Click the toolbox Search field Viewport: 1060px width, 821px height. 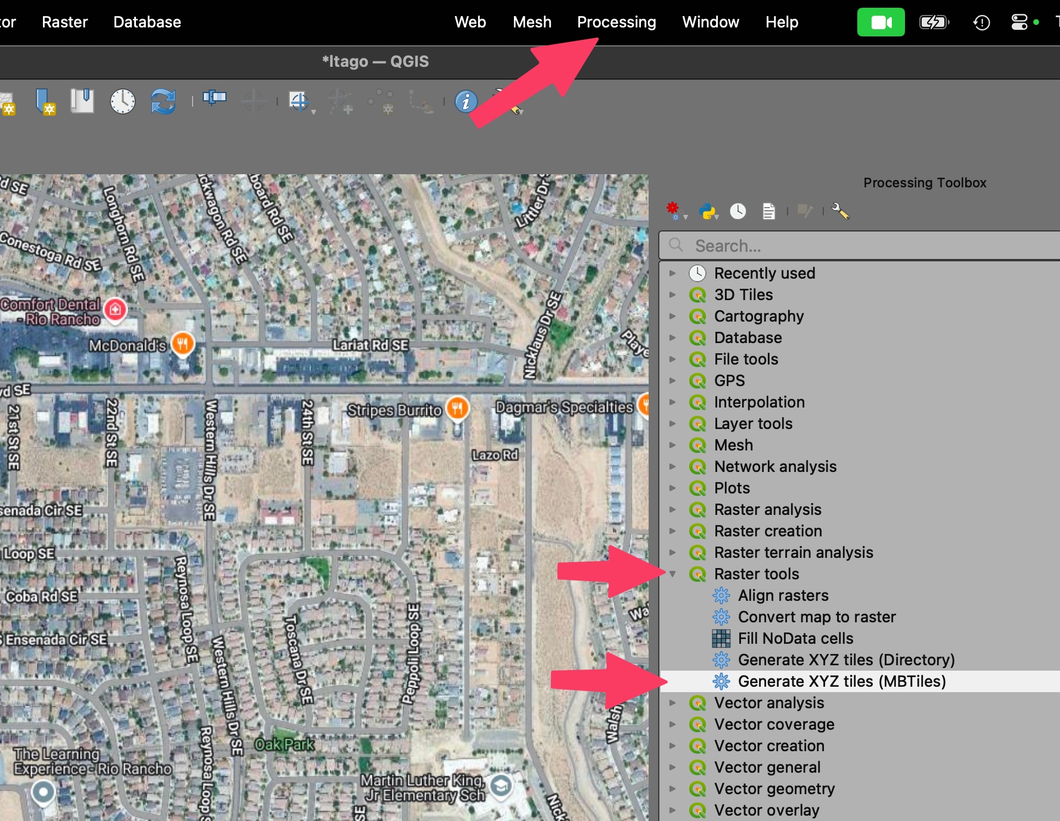click(859, 245)
